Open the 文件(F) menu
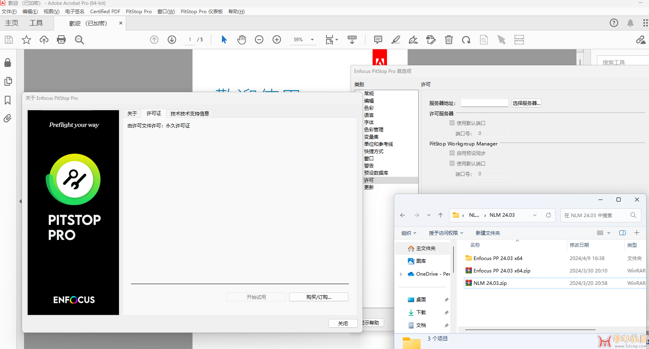649x349 pixels. tap(9, 12)
